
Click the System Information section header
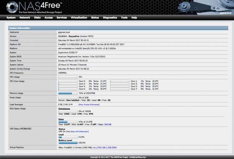point(118,28)
